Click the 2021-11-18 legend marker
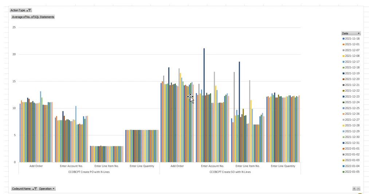 343,39
